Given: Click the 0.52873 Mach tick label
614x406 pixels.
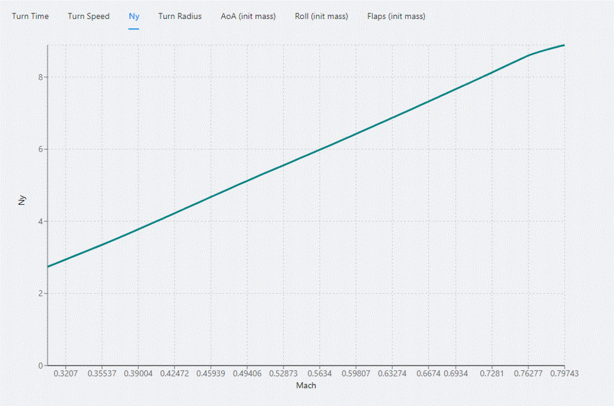Looking at the screenshot, I should click(x=283, y=373).
